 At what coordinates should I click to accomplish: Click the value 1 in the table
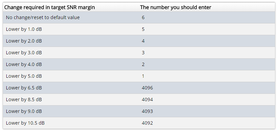[x=143, y=76]
